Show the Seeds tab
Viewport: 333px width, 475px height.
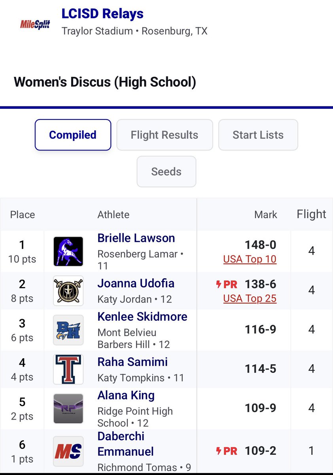[x=166, y=171]
